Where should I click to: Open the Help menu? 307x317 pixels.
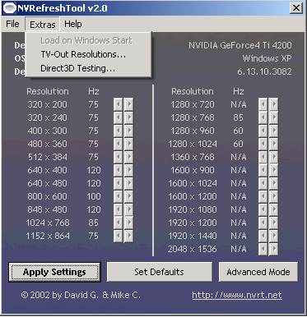point(73,24)
